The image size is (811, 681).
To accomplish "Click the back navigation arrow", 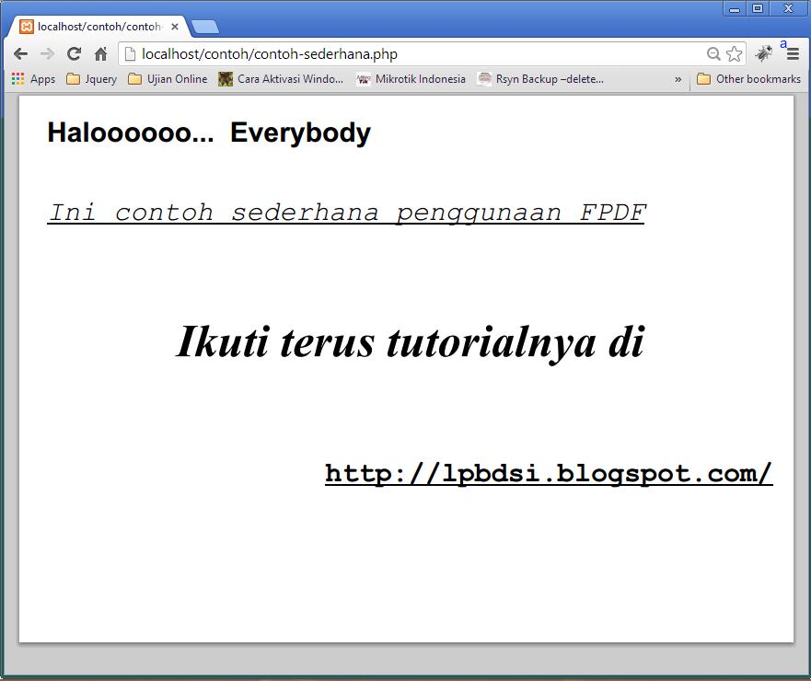I will (20, 53).
